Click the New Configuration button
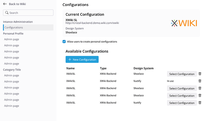The height and width of the screenshot is (121, 206). coord(82,59)
